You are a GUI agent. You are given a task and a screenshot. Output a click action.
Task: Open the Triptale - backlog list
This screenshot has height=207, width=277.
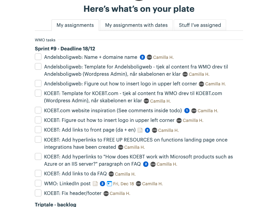pos(55,205)
